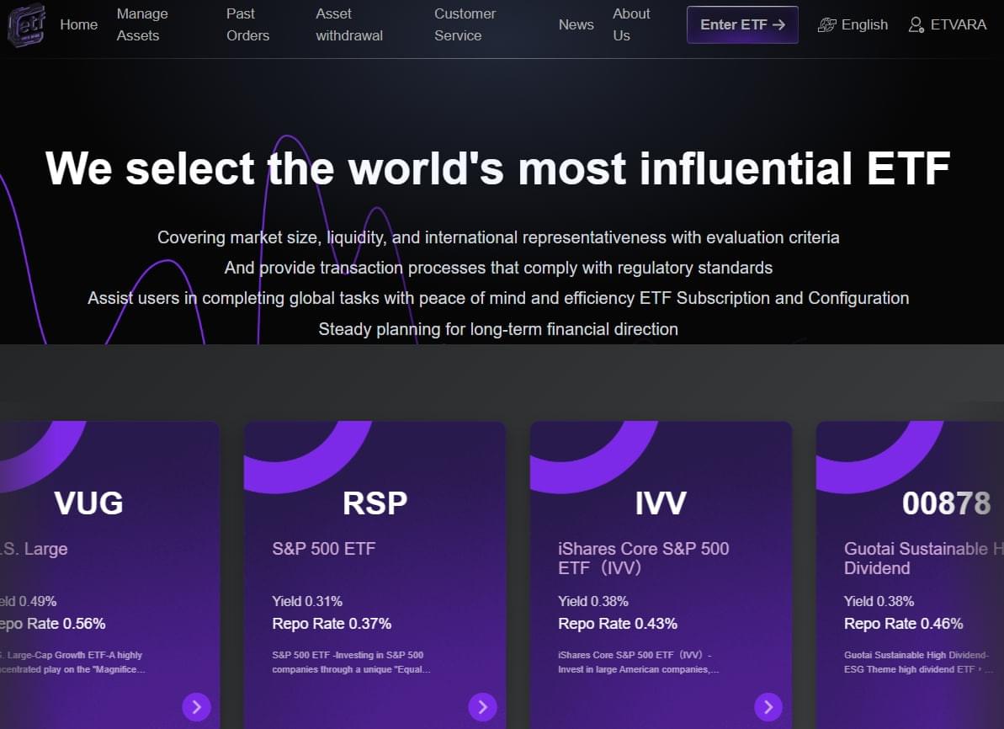Click the Enter ETF button
Image resolution: width=1004 pixels, height=729 pixels.
pos(741,24)
